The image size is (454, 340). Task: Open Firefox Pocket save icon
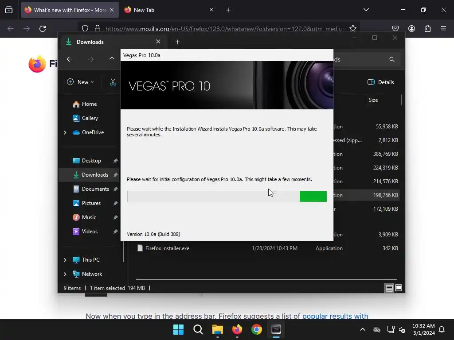click(x=395, y=28)
